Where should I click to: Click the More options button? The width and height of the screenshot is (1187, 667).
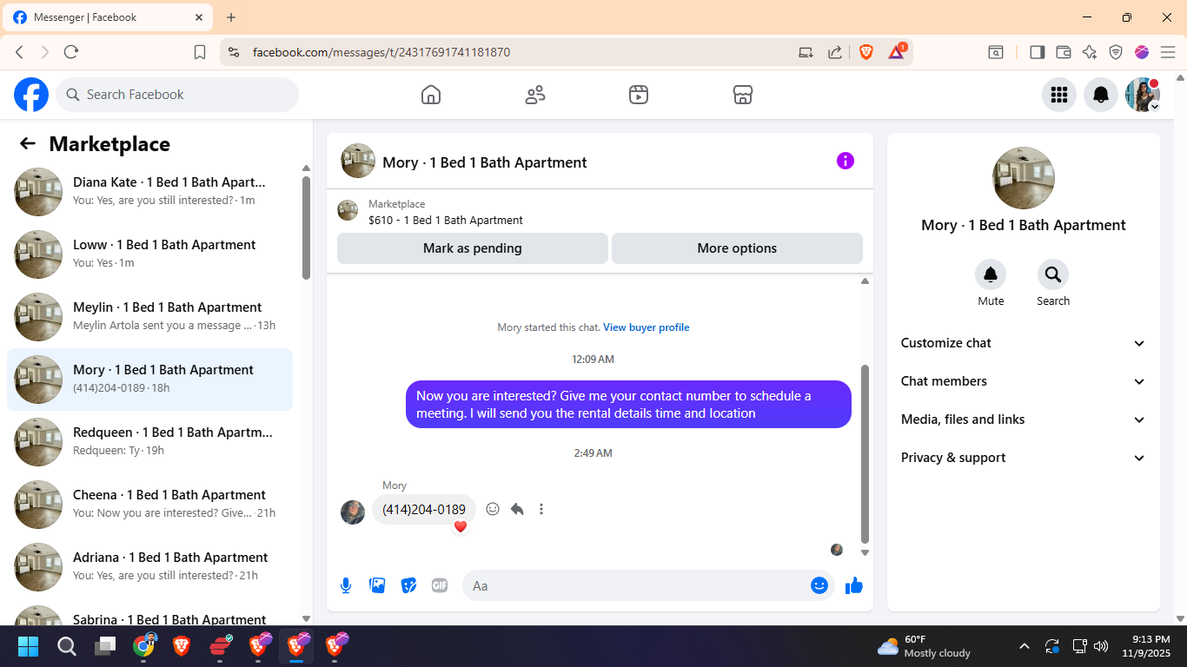(x=737, y=248)
